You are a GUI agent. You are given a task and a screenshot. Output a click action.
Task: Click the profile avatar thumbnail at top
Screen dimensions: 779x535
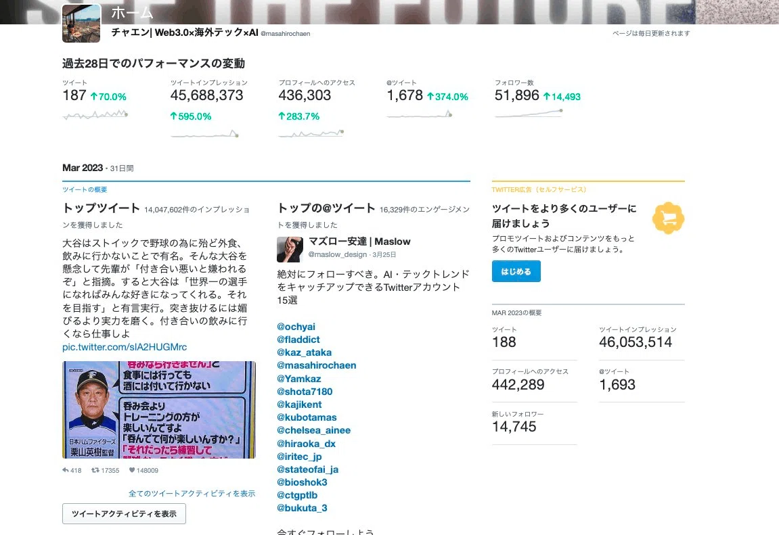[x=81, y=23]
